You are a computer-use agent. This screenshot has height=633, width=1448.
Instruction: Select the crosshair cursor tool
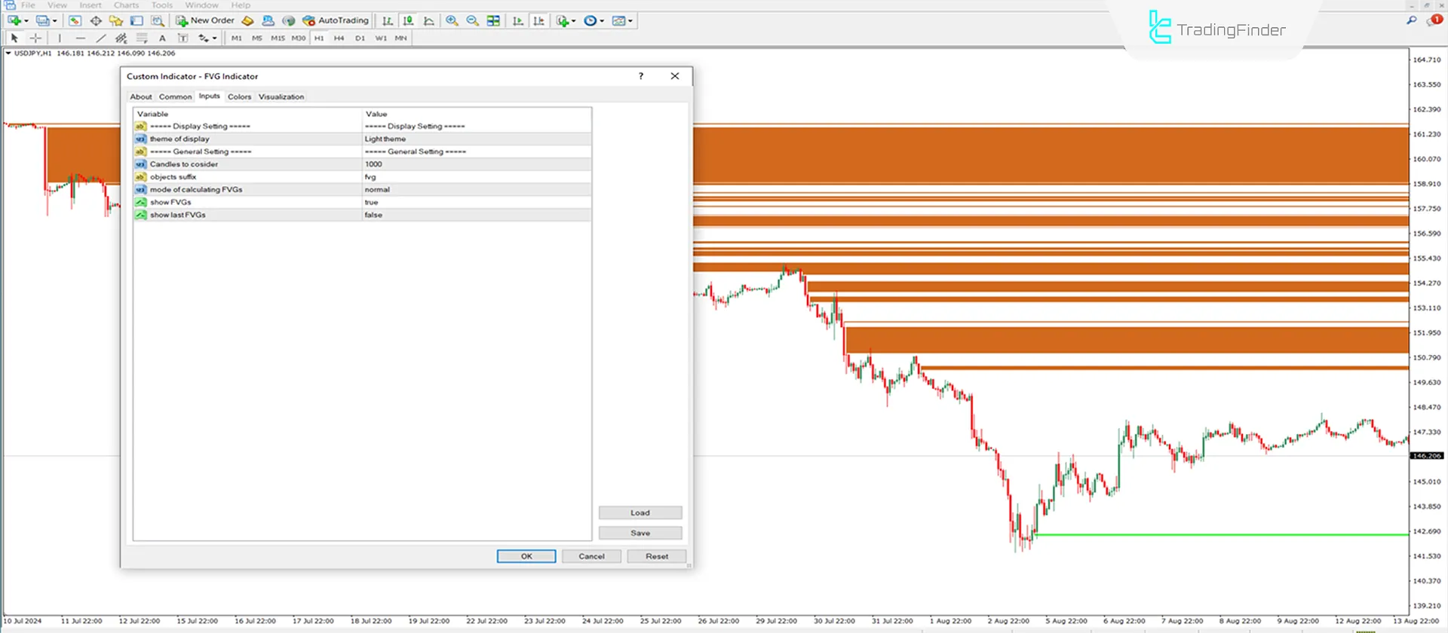coord(35,38)
